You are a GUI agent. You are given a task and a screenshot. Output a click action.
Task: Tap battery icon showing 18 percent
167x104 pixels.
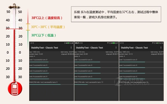coord(159,43)
